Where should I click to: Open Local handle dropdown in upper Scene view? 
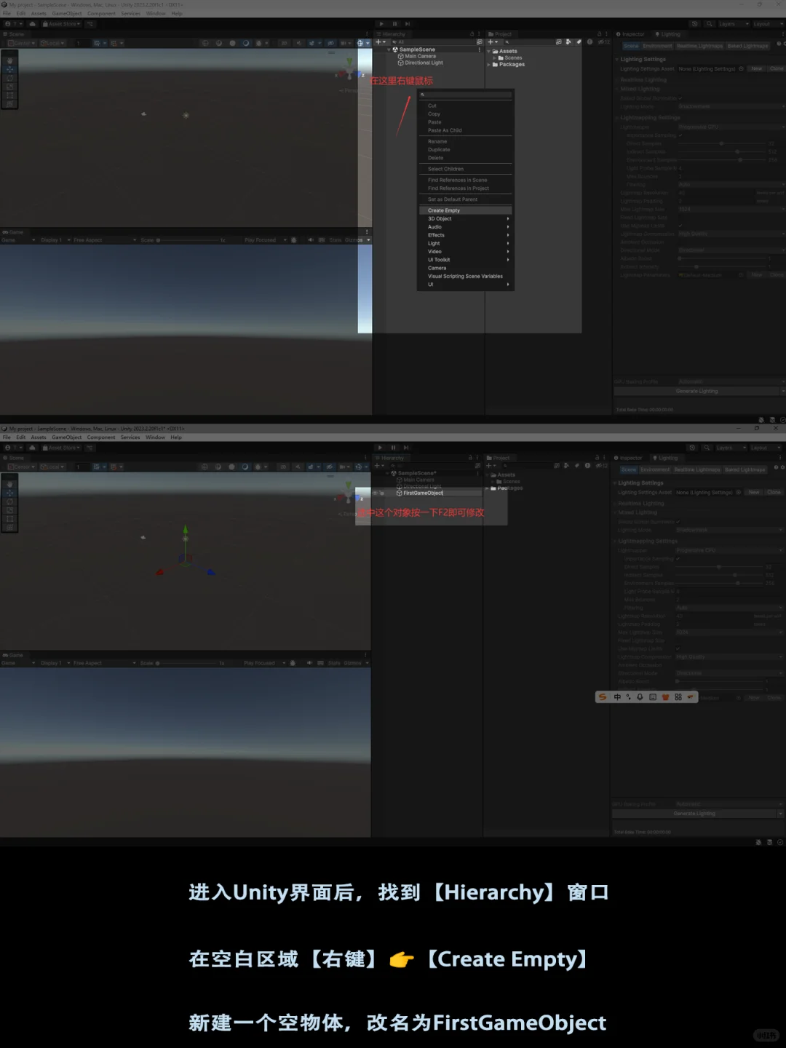(x=53, y=43)
